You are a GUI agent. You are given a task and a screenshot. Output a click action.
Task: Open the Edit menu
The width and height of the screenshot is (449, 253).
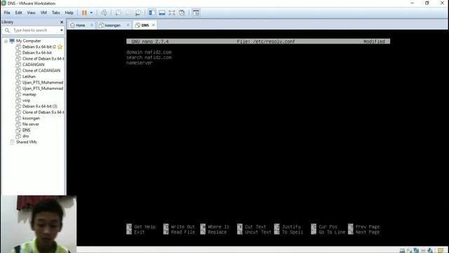[x=18, y=13]
